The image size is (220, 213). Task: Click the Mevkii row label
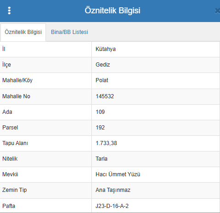pyautogui.click(x=10, y=174)
